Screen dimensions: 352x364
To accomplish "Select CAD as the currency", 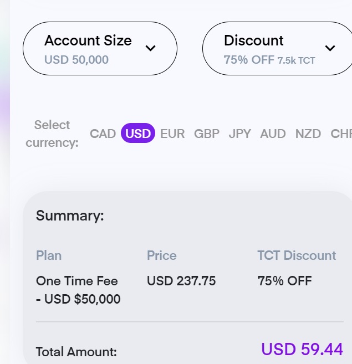I will point(103,134).
